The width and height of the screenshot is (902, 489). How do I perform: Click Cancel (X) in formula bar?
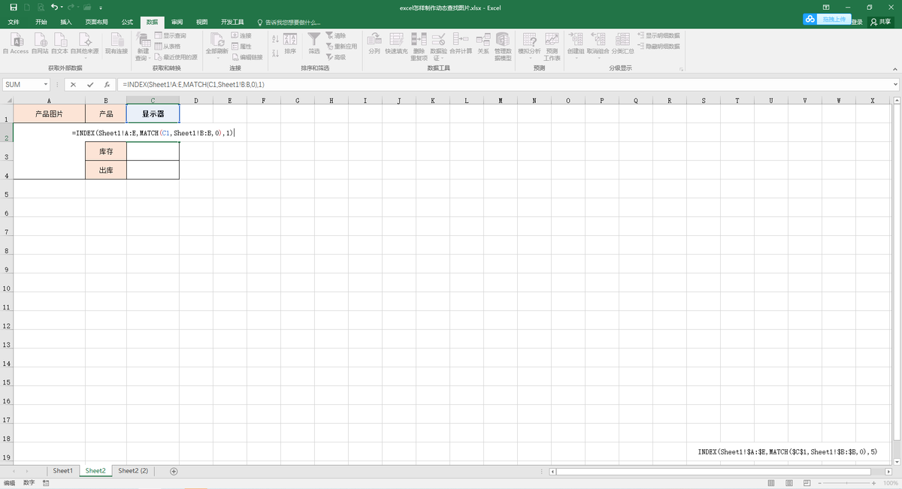74,85
